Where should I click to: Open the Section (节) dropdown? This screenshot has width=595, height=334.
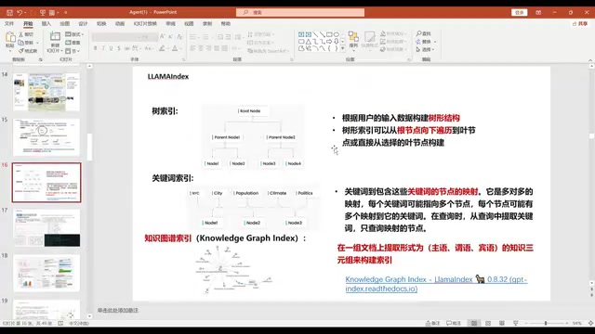(x=73, y=51)
